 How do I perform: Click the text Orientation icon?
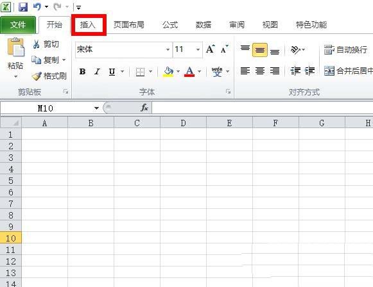point(295,49)
